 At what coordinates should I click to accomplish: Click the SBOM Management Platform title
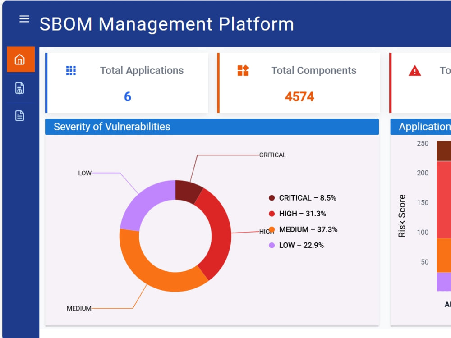click(x=166, y=24)
